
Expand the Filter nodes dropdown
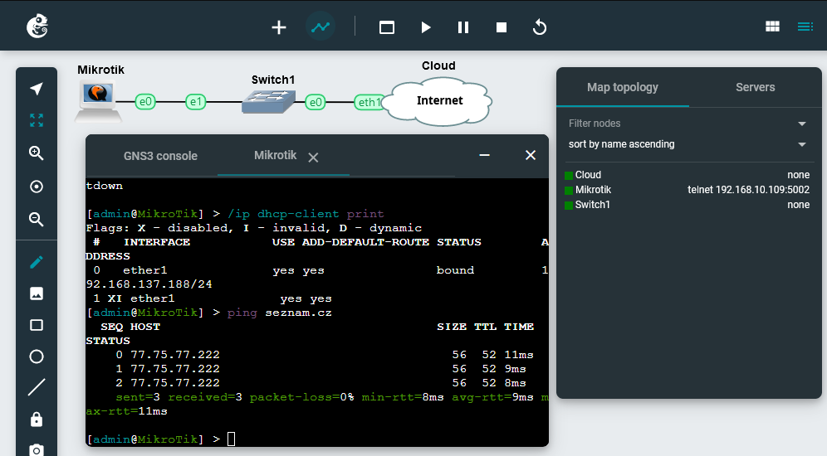pos(802,124)
